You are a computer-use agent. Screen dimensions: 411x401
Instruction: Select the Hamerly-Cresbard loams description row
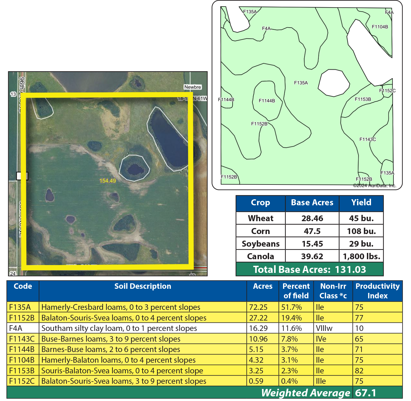[121, 307]
